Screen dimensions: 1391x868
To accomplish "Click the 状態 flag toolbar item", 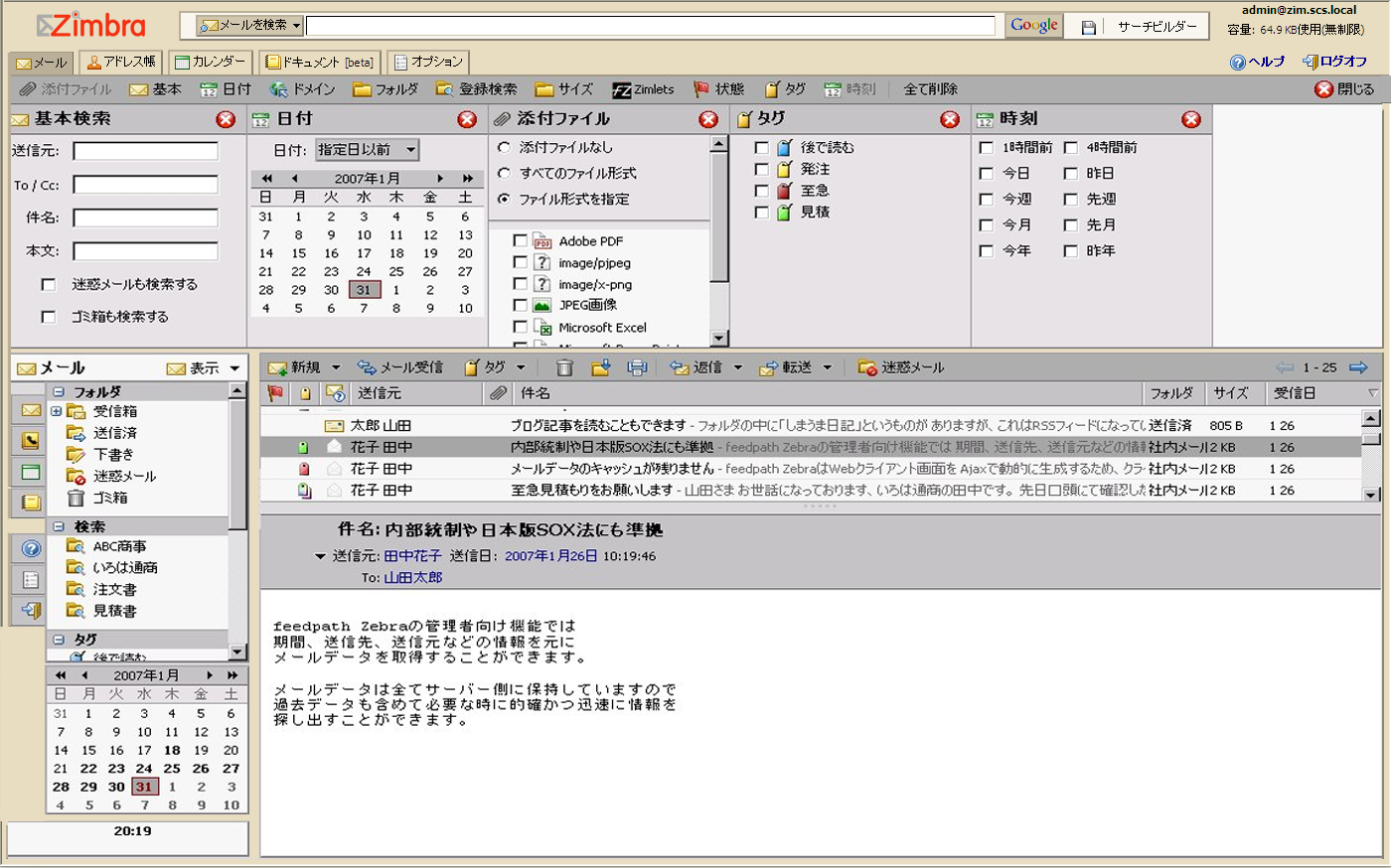I will (x=718, y=89).
